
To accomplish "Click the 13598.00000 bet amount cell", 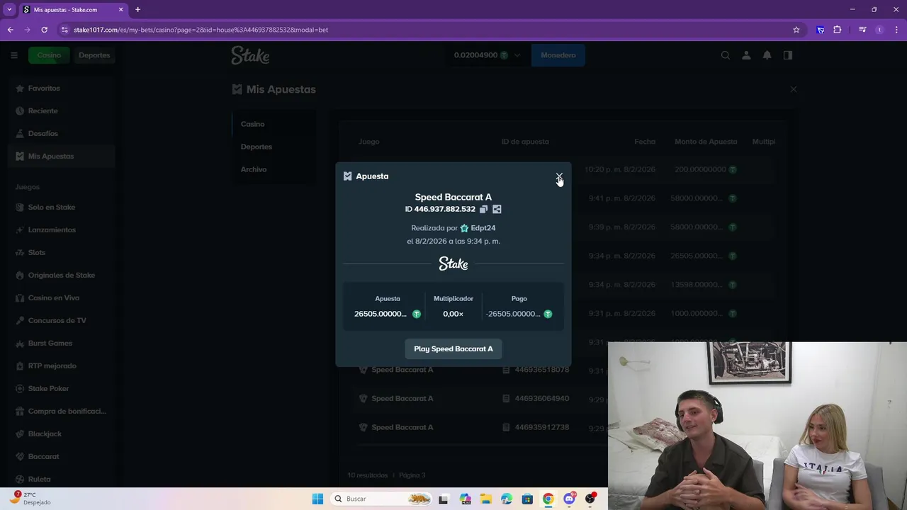I will [705, 285].
